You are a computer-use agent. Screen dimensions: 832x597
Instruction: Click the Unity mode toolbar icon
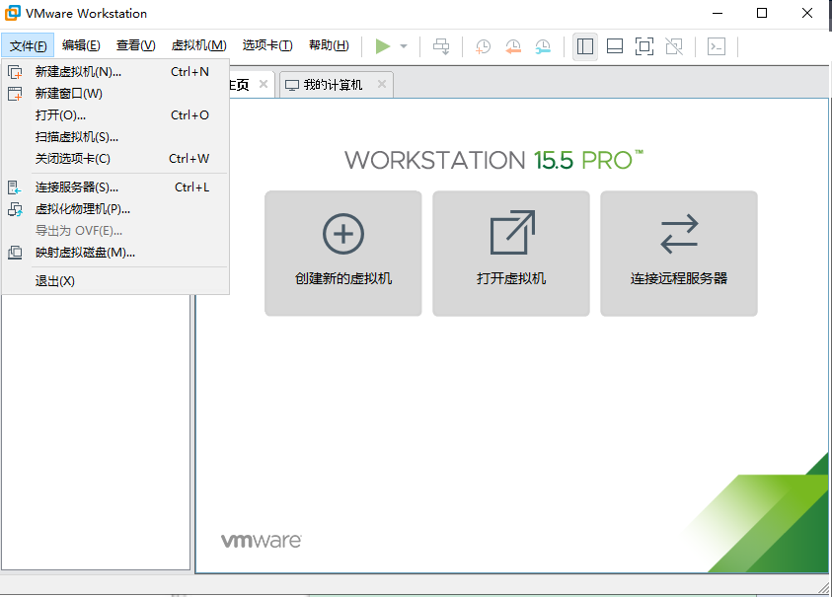[x=674, y=46]
